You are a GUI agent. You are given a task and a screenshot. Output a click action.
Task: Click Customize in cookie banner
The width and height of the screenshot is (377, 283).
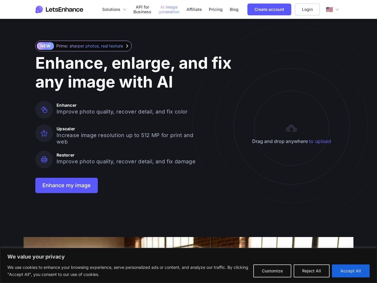pyautogui.click(x=272, y=271)
